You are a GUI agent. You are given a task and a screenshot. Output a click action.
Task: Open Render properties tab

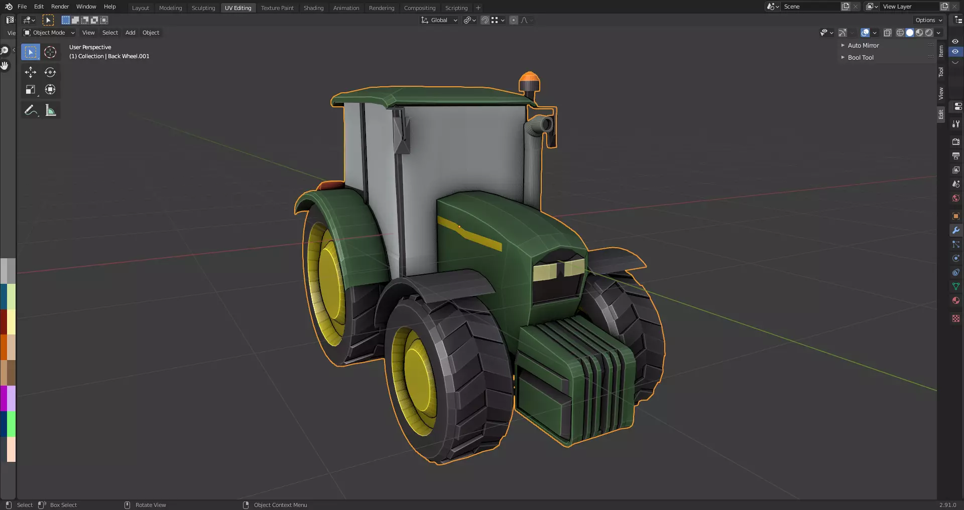[x=956, y=142]
